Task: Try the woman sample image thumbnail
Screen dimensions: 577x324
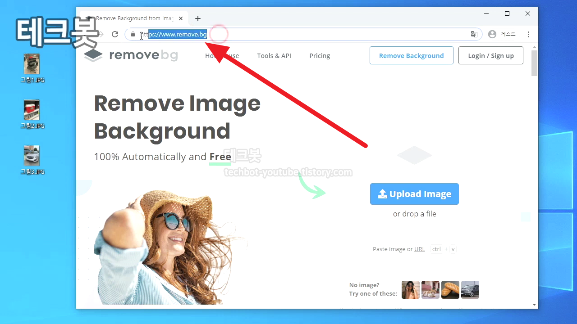Action: (x=411, y=290)
